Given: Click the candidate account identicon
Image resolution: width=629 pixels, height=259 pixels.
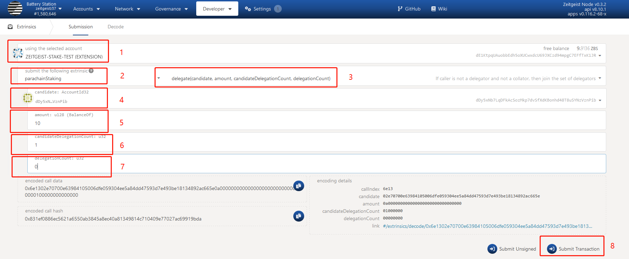Looking at the screenshot, I should 28,98.
